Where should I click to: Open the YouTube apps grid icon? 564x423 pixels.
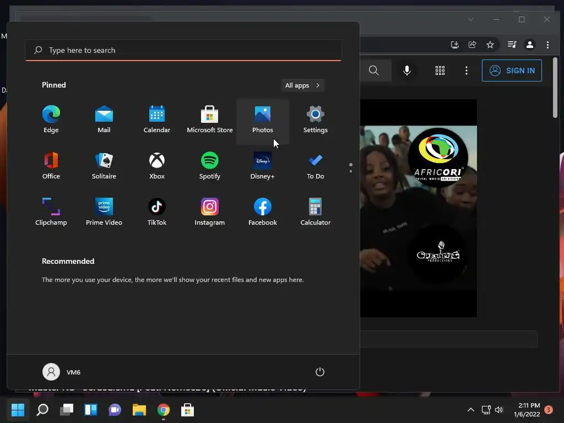(440, 70)
